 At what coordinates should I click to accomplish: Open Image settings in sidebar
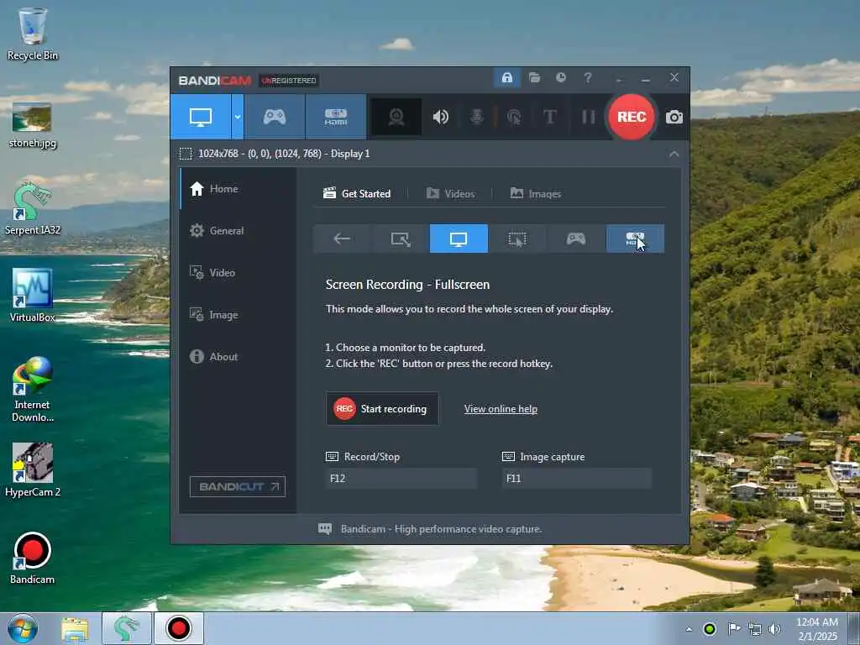238,315
